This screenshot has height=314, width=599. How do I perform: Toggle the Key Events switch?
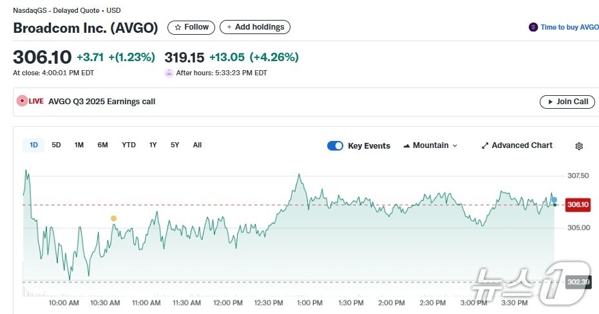click(335, 145)
